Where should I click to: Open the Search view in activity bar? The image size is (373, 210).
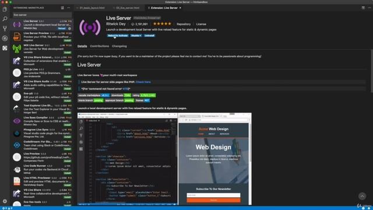(x=5, y=19)
